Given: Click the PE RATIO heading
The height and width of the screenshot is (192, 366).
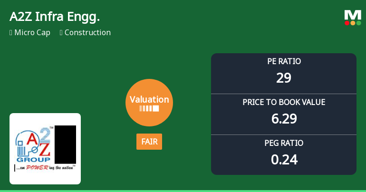Looking at the screenshot, I should point(284,61).
